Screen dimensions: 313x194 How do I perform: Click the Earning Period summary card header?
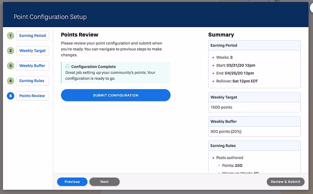(x=254, y=45)
